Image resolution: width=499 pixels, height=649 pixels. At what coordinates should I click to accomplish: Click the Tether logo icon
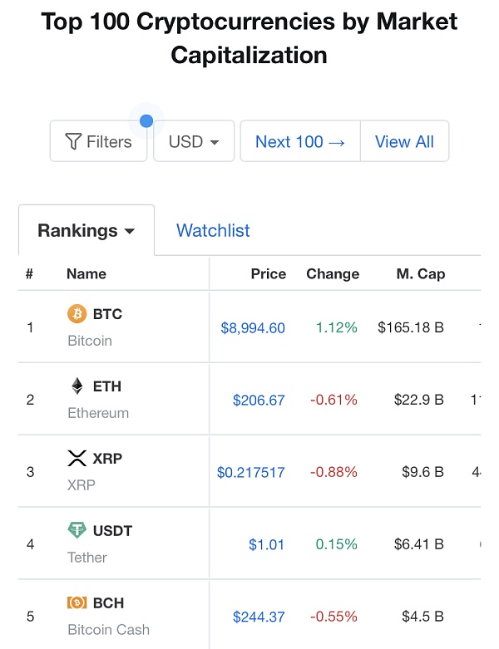point(77,530)
